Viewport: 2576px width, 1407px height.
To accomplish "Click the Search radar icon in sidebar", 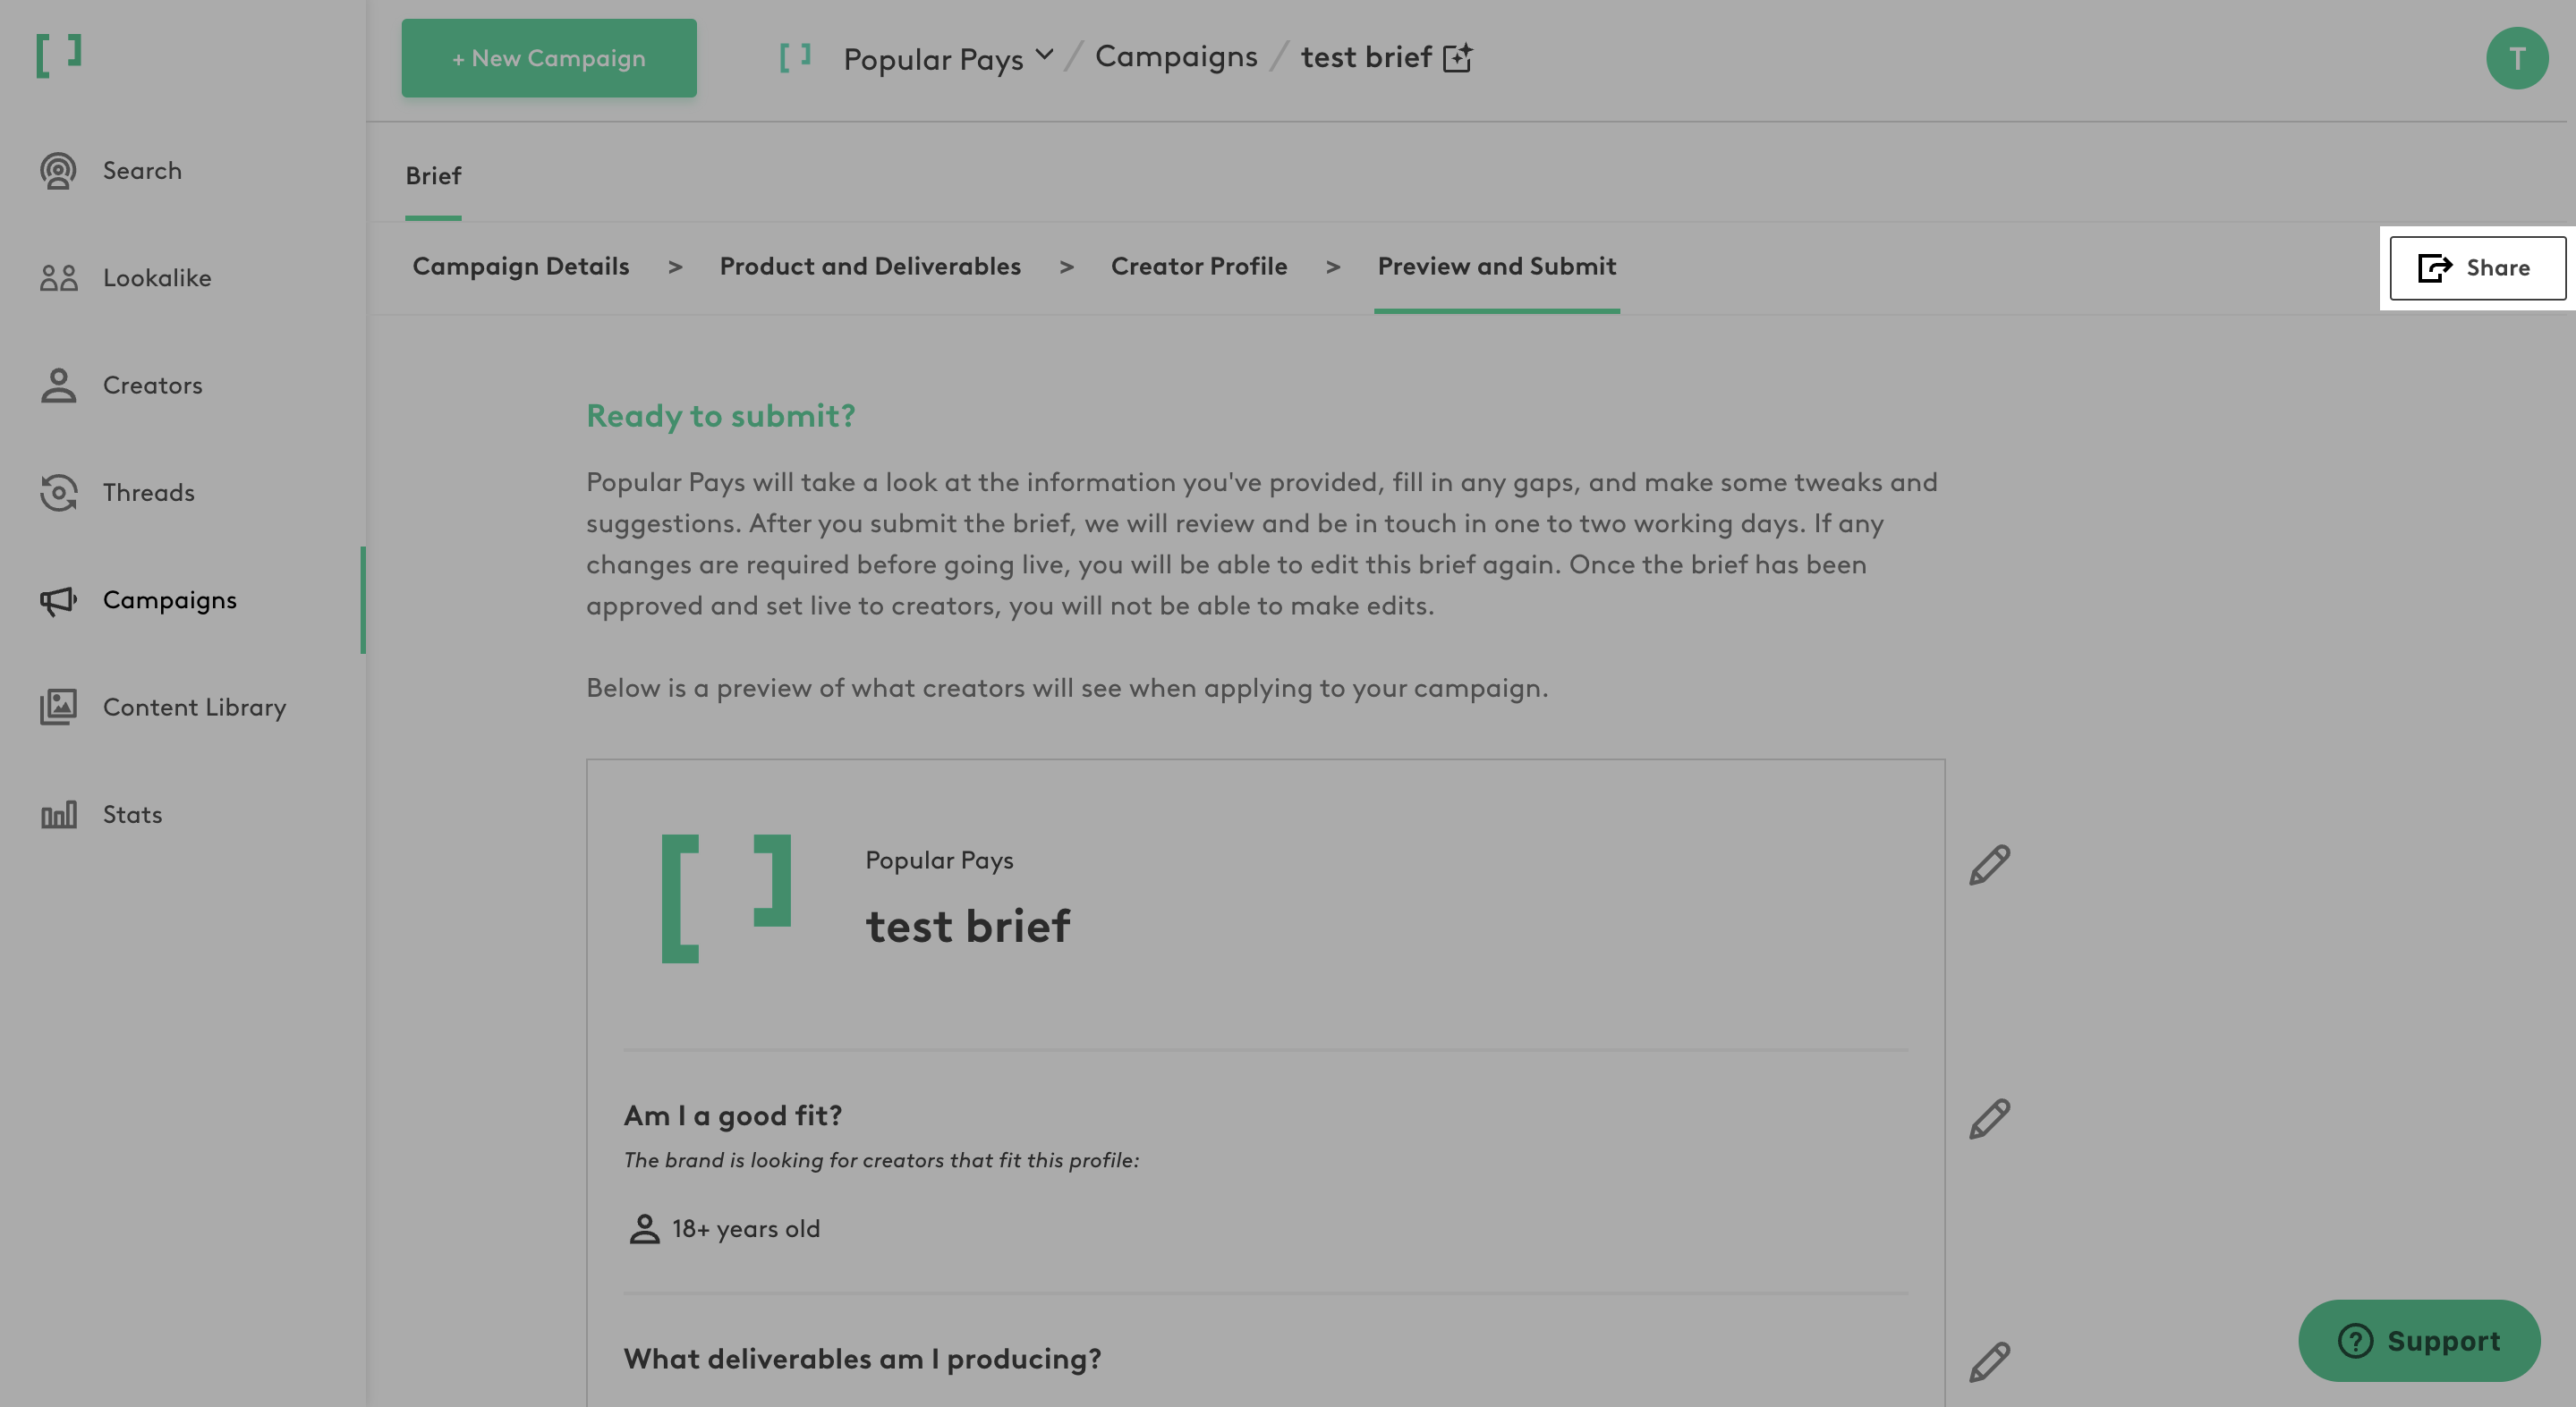I will (58, 171).
